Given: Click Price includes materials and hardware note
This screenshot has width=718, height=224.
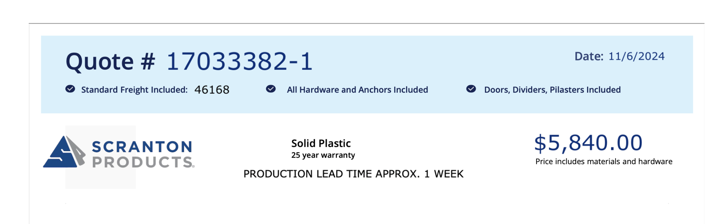Looking at the screenshot, I should tap(604, 161).
